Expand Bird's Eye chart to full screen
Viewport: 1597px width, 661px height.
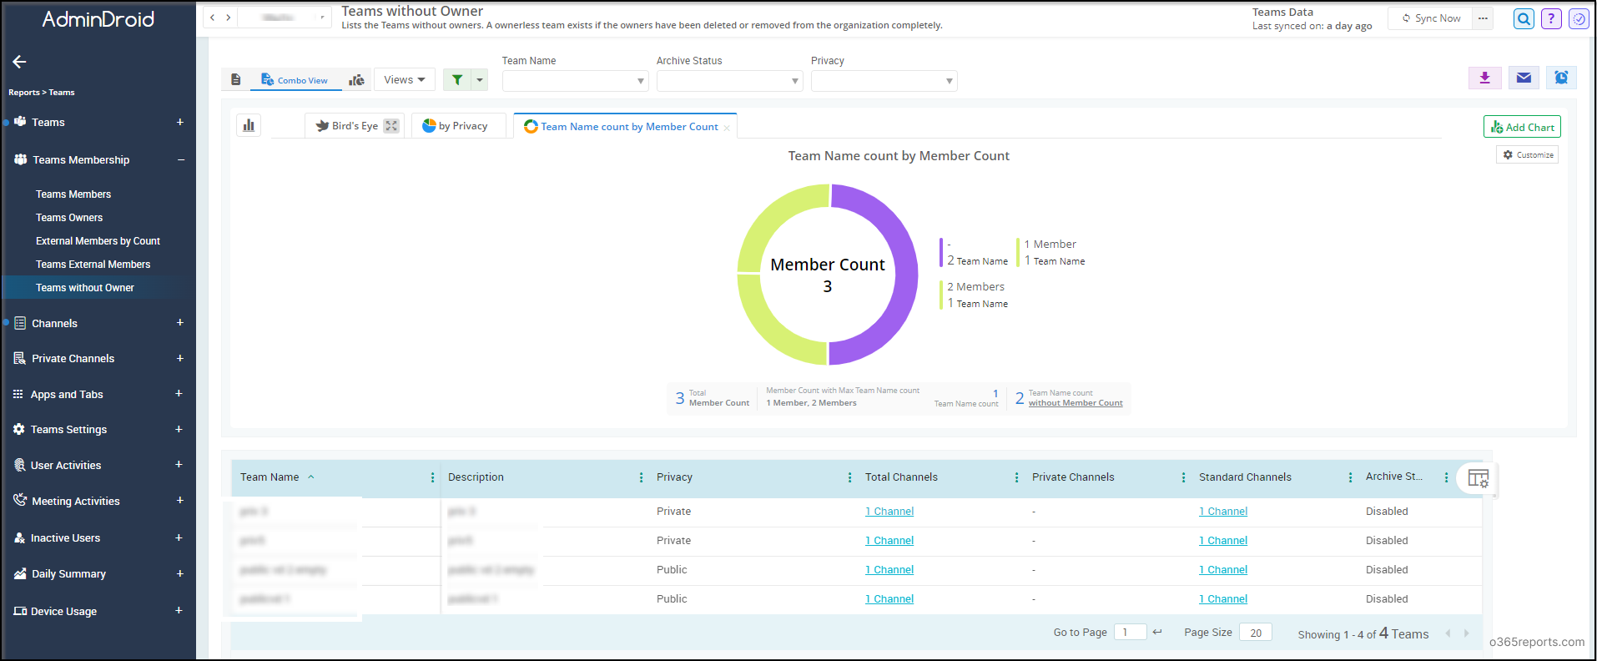391,126
